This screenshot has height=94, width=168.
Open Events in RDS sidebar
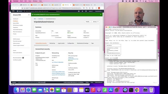pyautogui.click(x=15, y=50)
